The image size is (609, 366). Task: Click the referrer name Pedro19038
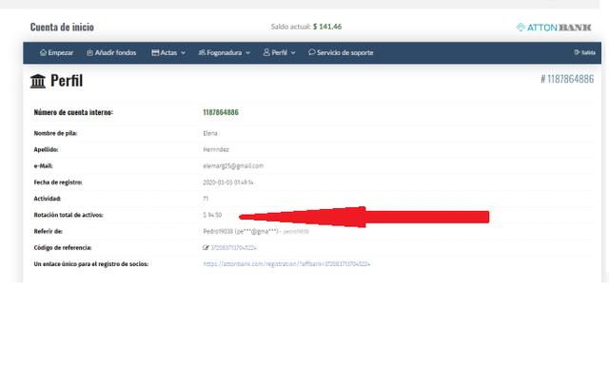tap(218, 231)
